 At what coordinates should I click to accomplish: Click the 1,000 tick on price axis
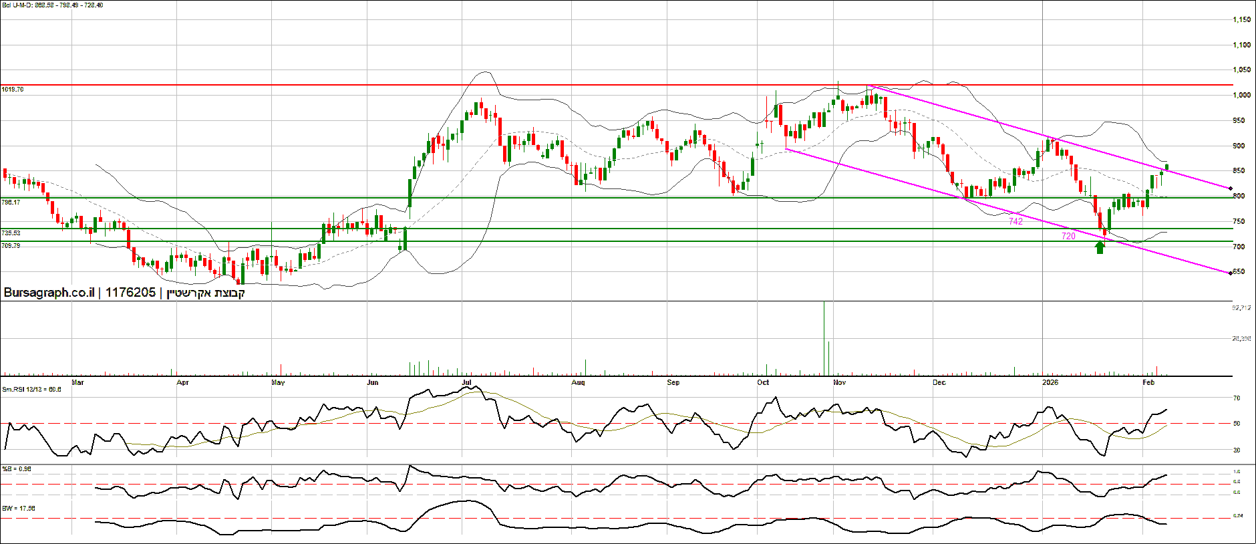click(x=1241, y=96)
